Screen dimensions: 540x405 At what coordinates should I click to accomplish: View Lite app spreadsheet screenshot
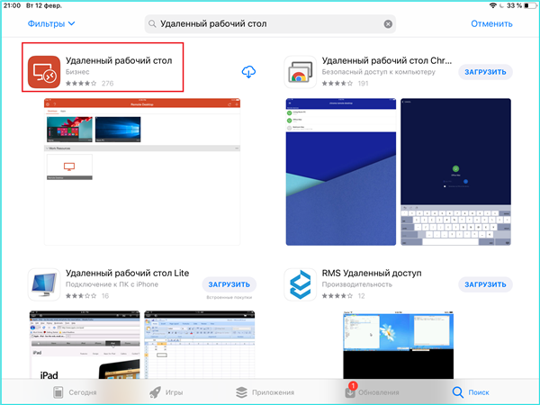(x=200, y=345)
